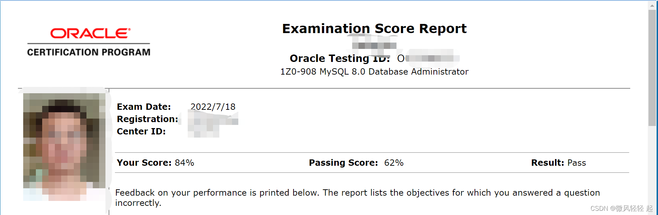658x215 pixels.
Task: Click the CSDN watermark text
Action: (x=621, y=209)
